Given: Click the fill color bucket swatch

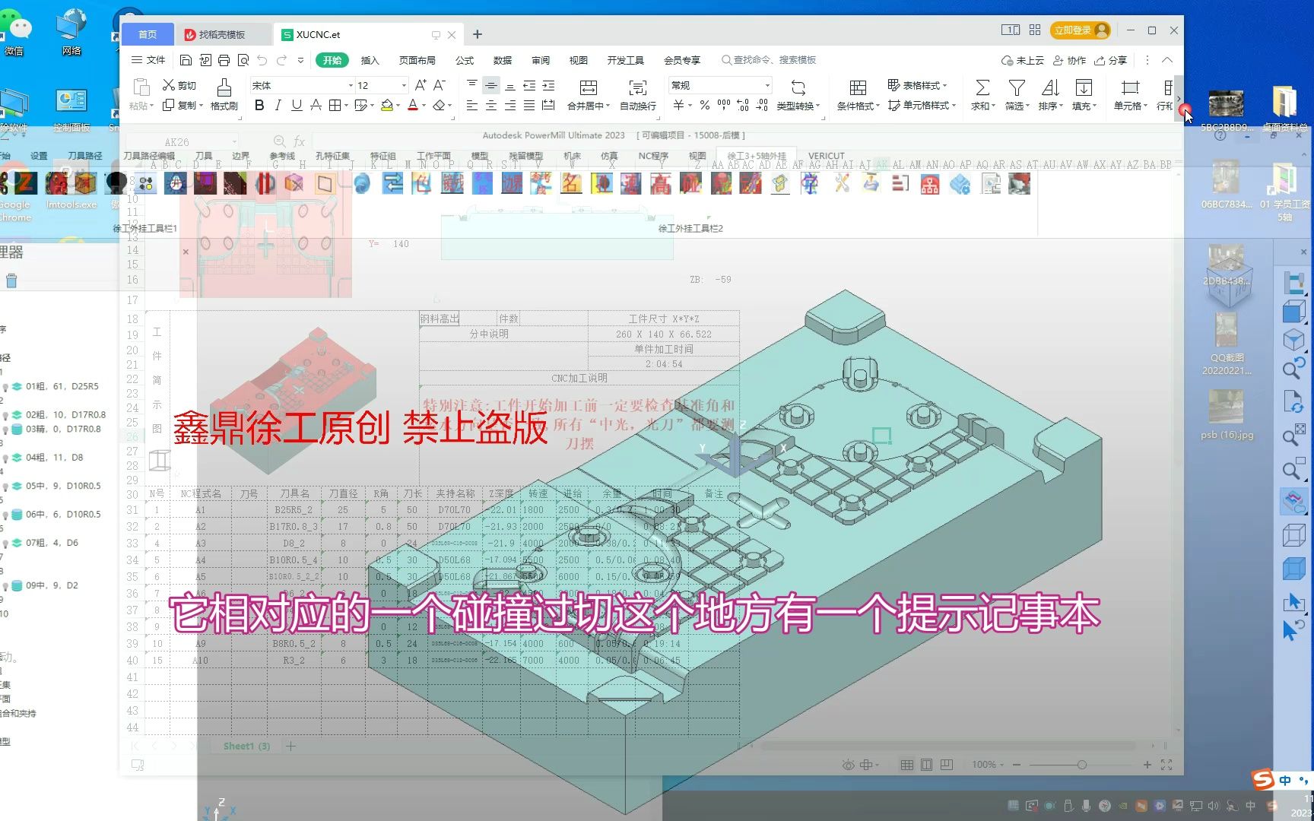Looking at the screenshot, I should (x=386, y=106).
